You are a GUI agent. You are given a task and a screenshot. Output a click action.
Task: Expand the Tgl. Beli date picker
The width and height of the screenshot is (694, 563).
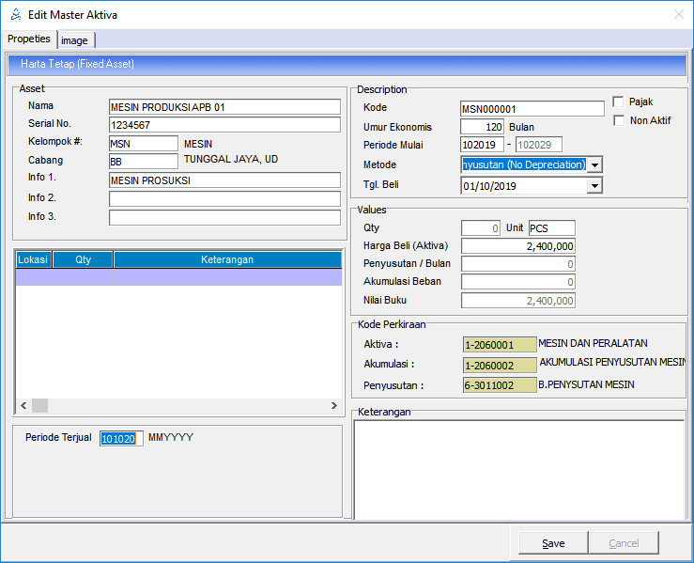(594, 185)
